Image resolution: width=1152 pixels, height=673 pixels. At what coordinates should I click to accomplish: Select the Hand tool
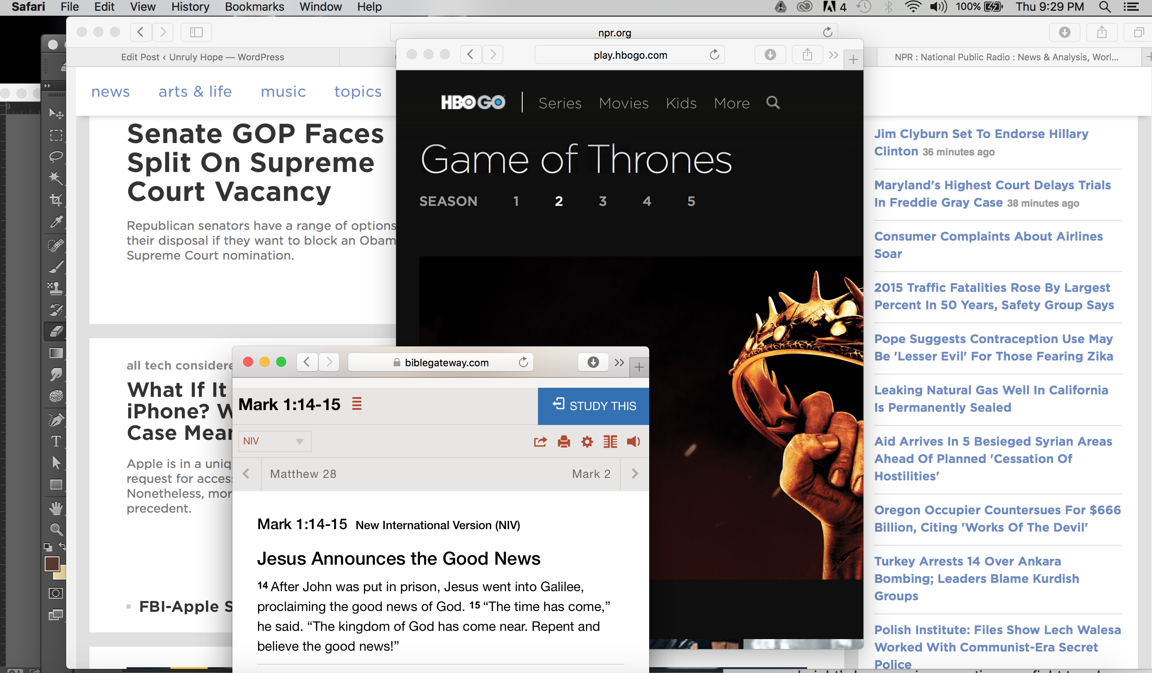click(56, 508)
